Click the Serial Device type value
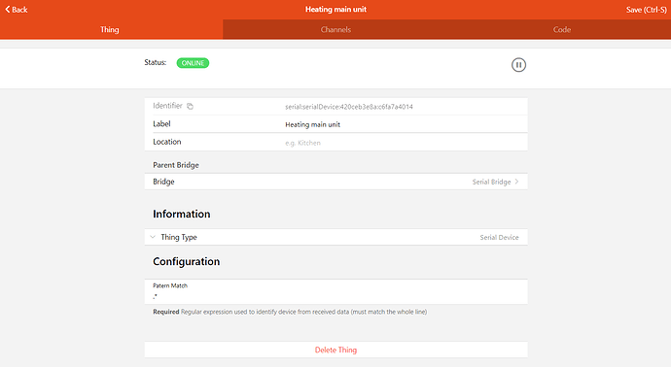The image size is (671, 367). [x=499, y=238]
